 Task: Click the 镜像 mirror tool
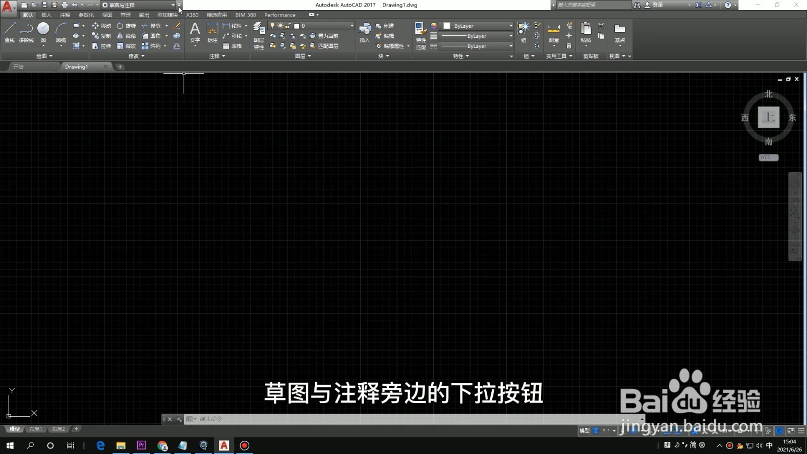coord(126,36)
